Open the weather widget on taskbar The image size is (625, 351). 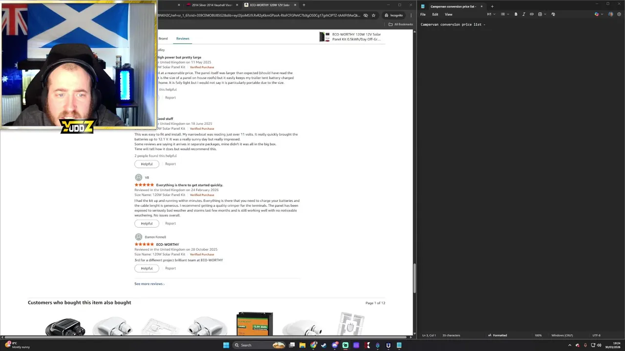click(x=18, y=345)
